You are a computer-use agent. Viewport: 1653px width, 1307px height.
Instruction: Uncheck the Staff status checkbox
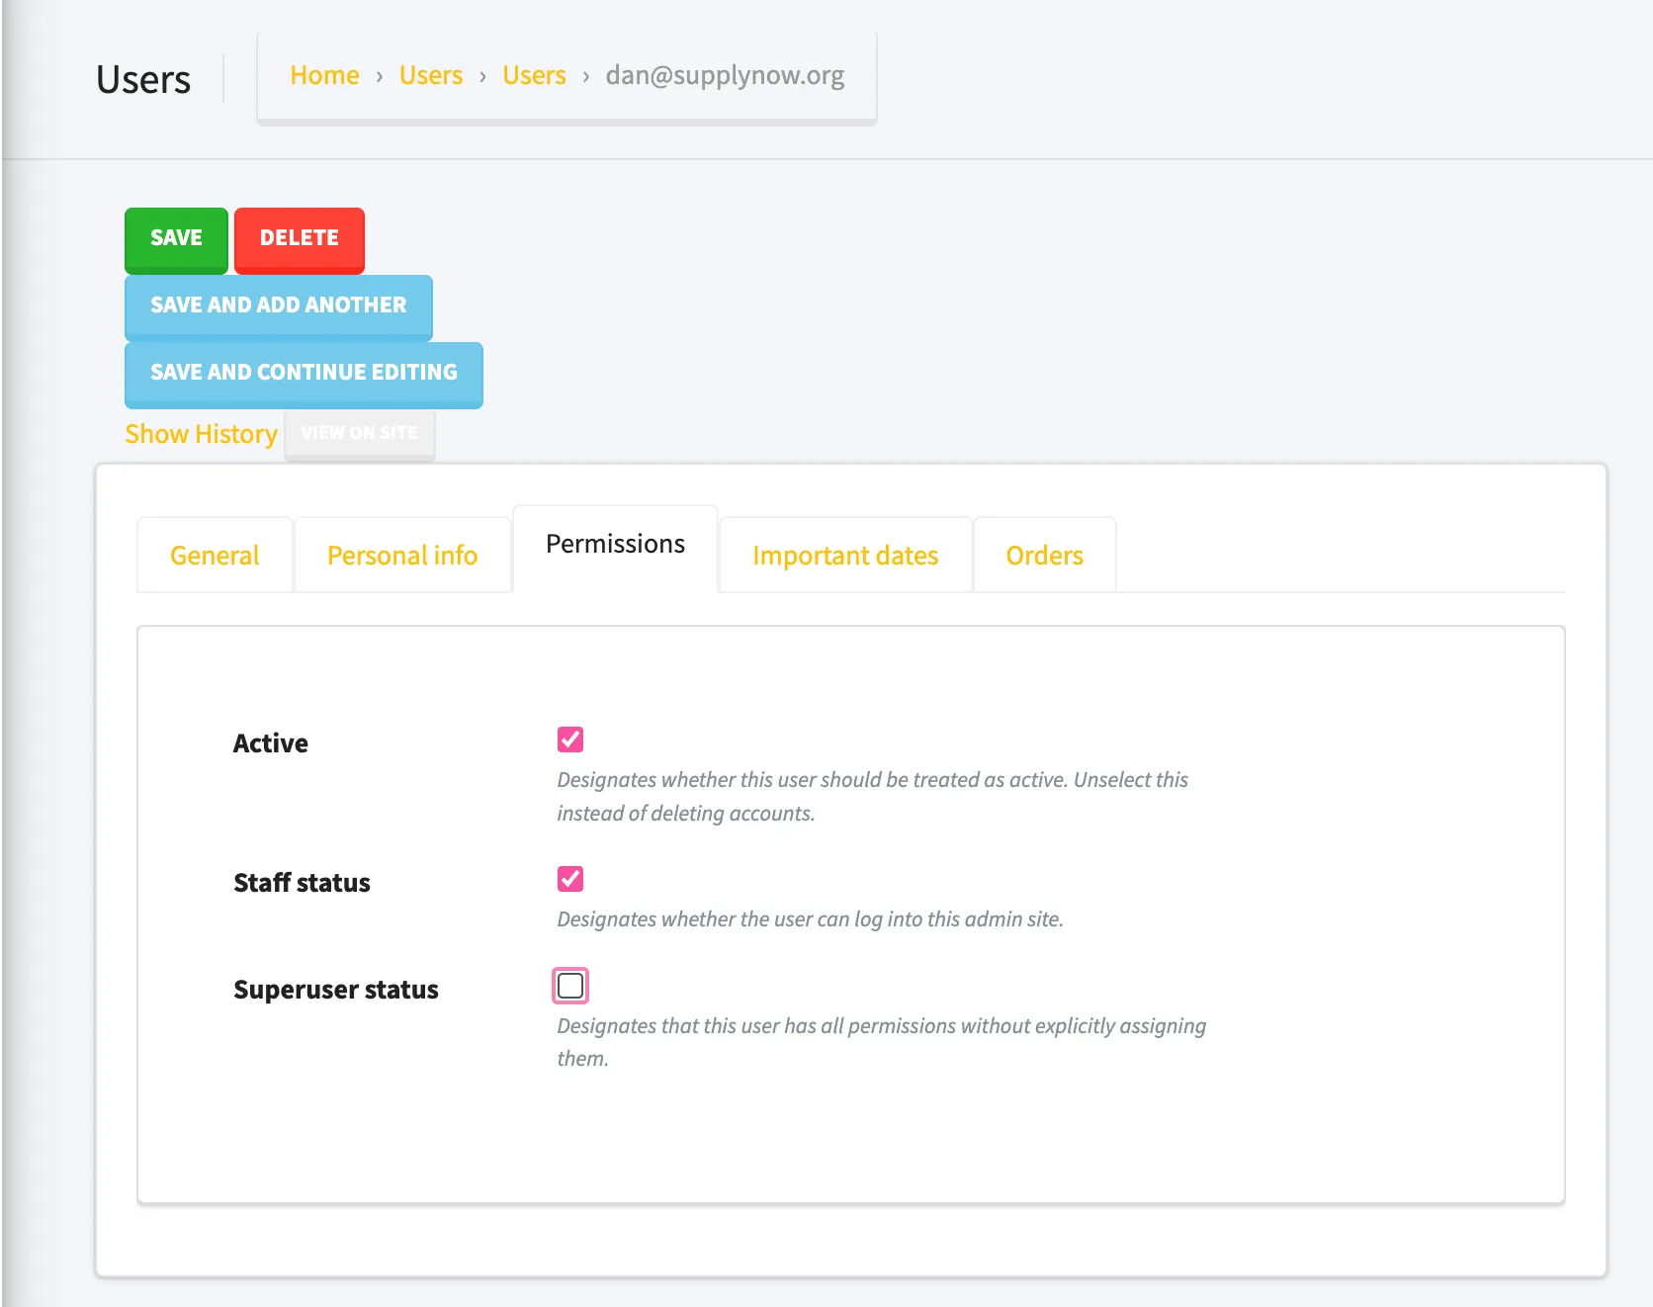(570, 879)
